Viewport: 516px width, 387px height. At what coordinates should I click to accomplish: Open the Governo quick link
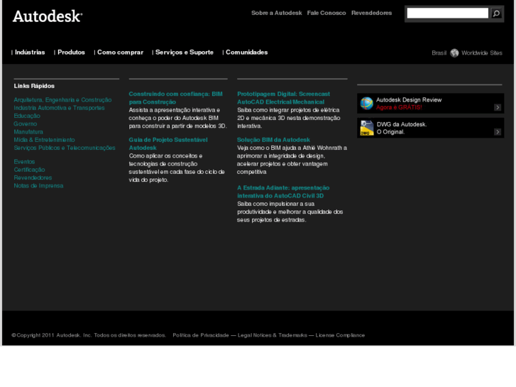point(26,124)
